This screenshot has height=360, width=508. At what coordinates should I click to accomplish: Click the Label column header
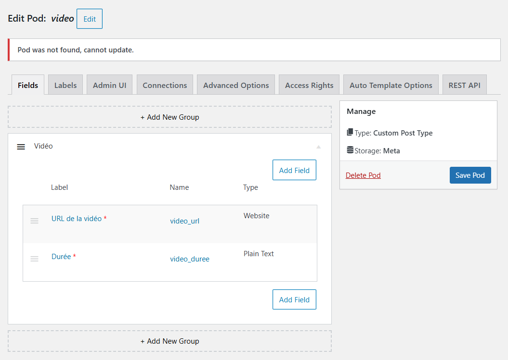(59, 187)
